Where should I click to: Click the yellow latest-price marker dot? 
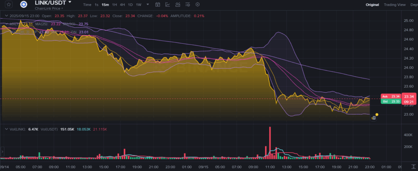376,115
